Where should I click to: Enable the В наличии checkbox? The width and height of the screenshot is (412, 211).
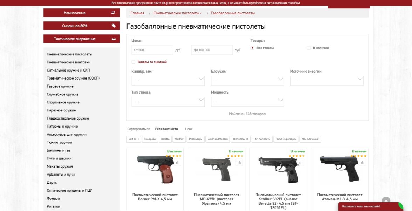309,48
